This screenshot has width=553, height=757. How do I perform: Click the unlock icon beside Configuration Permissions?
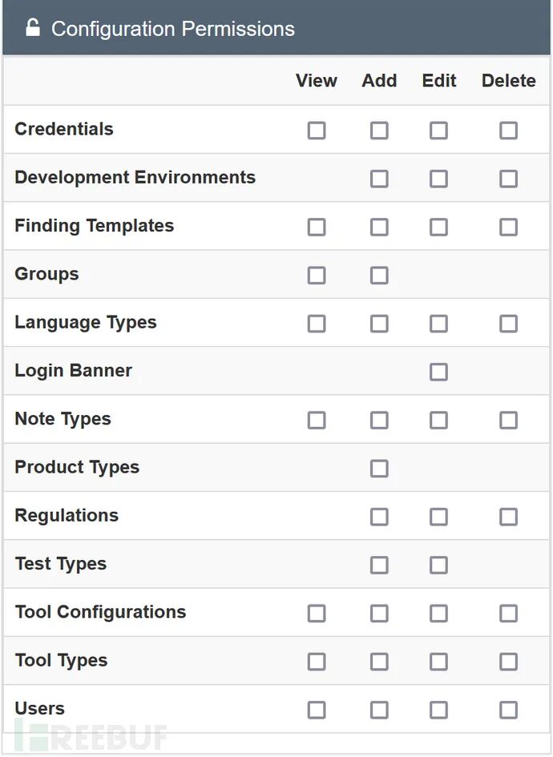click(33, 28)
